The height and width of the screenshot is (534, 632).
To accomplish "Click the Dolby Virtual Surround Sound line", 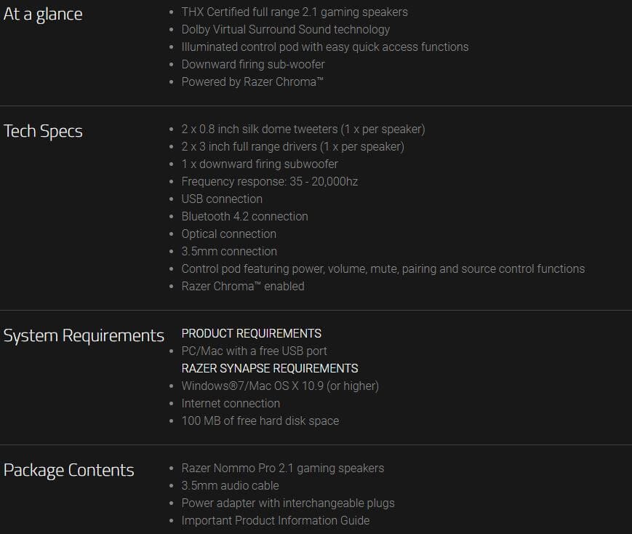I will (285, 29).
